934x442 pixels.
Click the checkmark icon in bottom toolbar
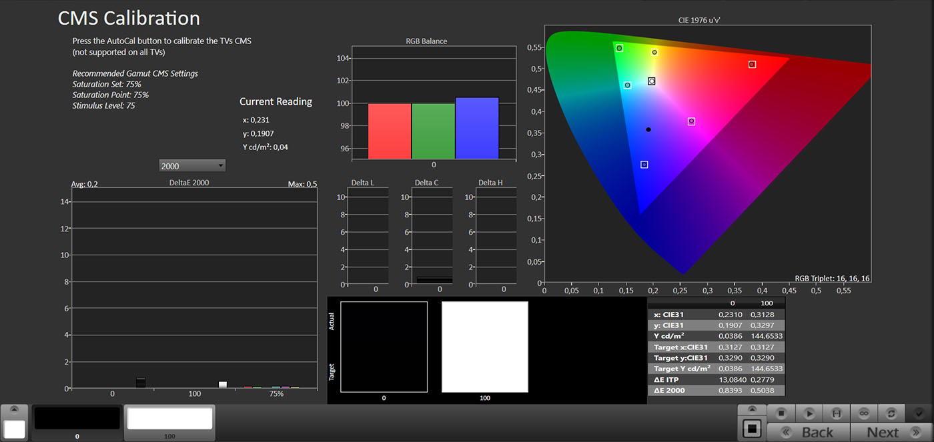pyautogui.click(x=919, y=413)
